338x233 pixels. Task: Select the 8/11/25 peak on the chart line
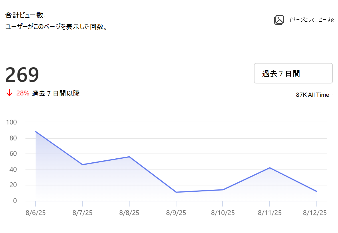tap(270, 168)
